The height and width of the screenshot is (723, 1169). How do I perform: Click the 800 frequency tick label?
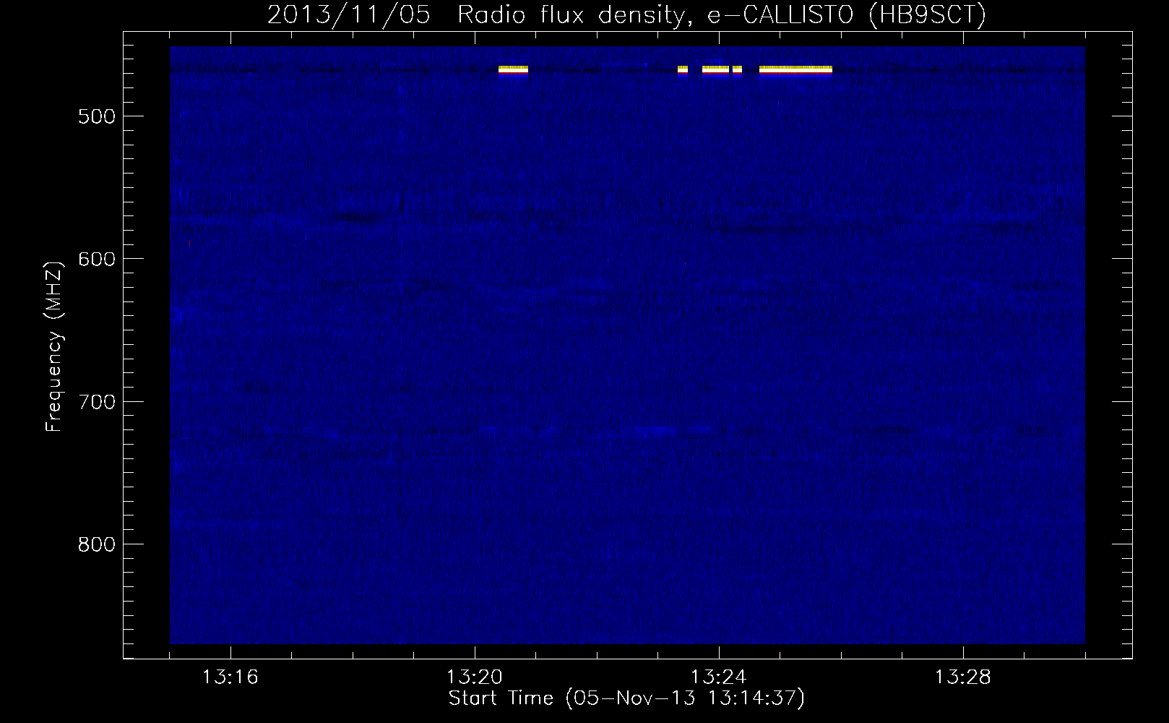[96, 544]
